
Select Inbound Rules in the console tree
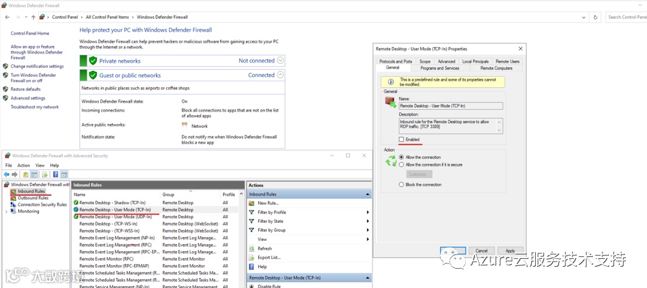[x=31, y=191]
